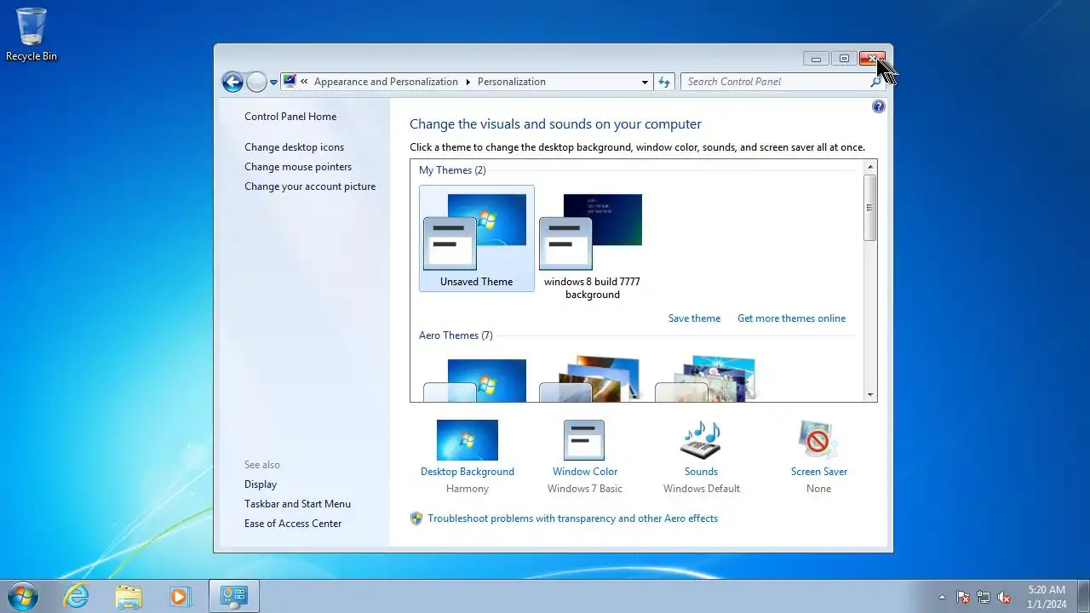Open the Sounds icon
This screenshot has width=1090, height=613.
[701, 440]
